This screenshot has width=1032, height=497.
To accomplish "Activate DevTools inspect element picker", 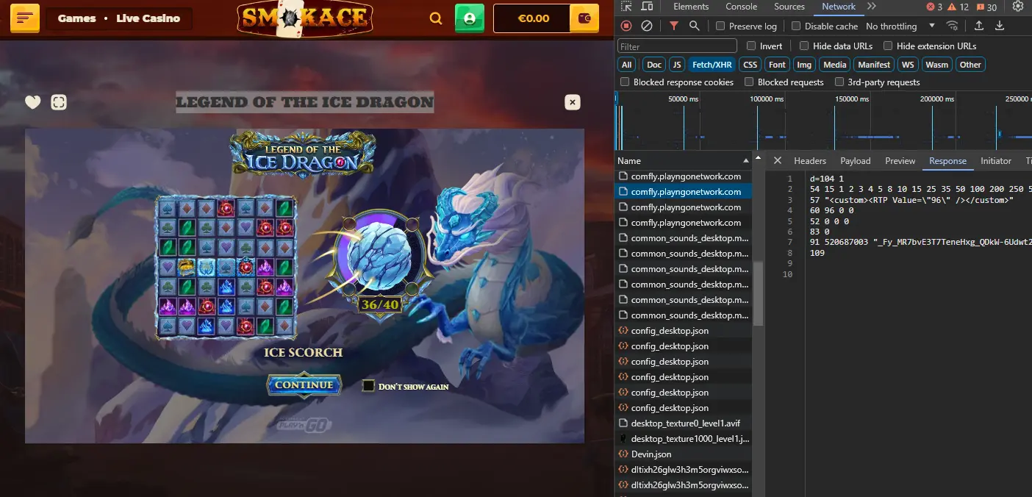I will [626, 7].
